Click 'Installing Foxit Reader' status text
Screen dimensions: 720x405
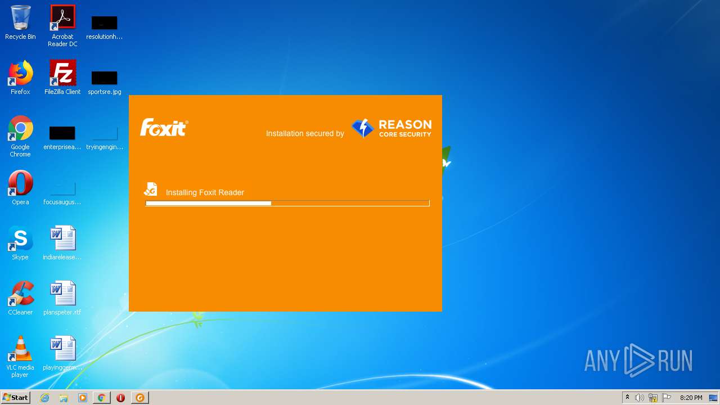[x=205, y=192]
